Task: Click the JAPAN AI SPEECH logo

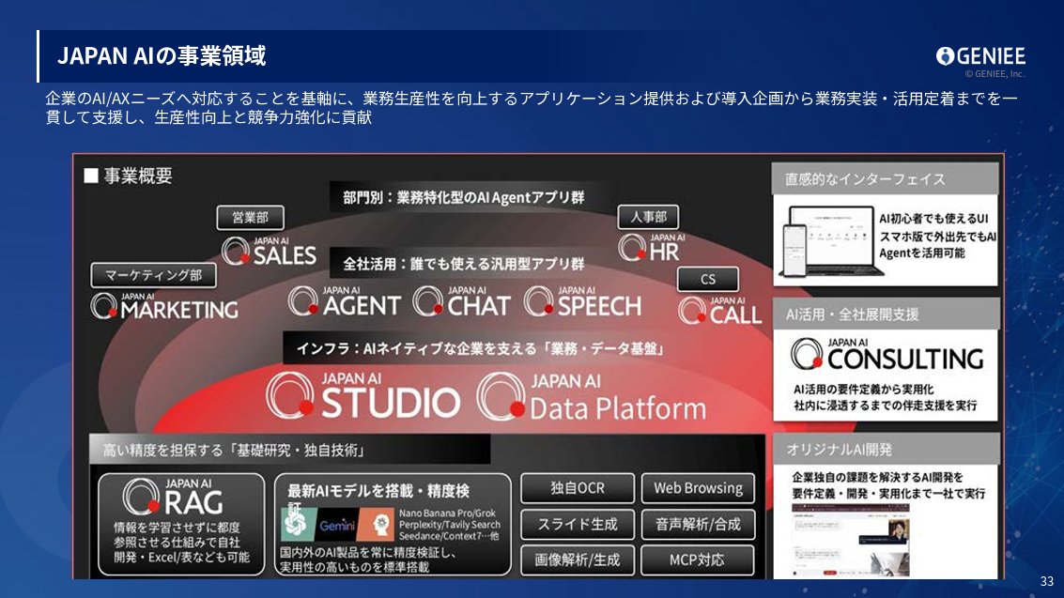Action: click(x=583, y=301)
